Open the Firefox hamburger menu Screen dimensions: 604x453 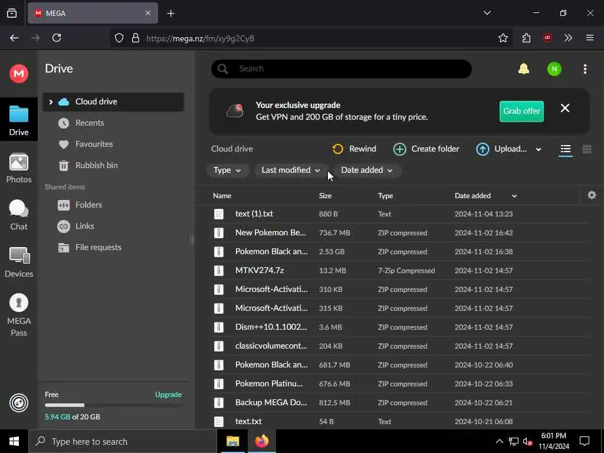click(589, 38)
